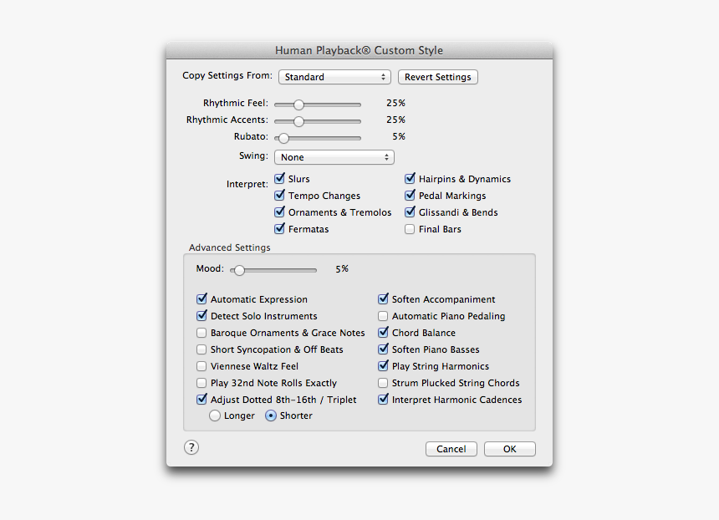Open the Copy Settings From dropdown
The height and width of the screenshot is (520, 719).
click(334, 77)
